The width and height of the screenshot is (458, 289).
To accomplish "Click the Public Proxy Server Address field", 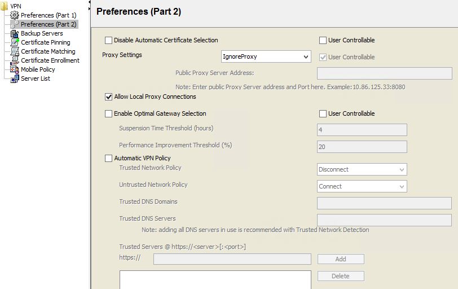I will click(x=385, y=73).
